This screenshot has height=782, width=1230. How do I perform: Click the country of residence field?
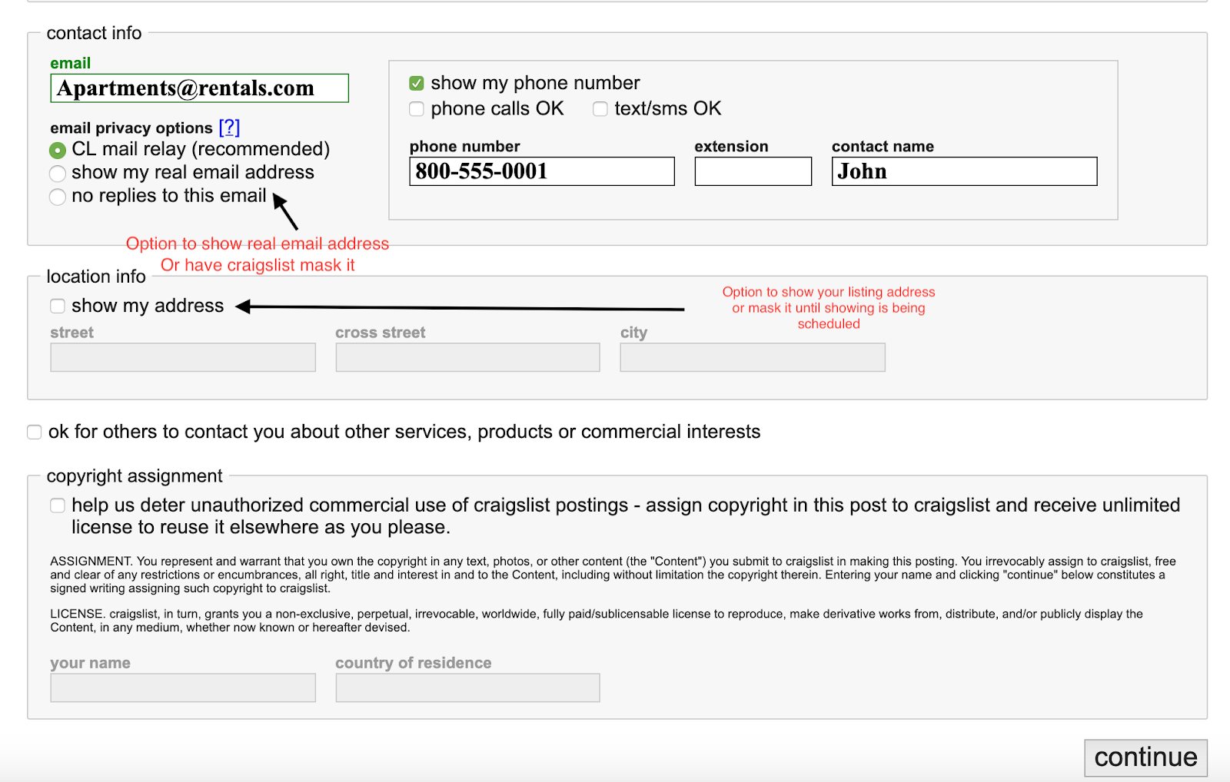click(468, 688)
